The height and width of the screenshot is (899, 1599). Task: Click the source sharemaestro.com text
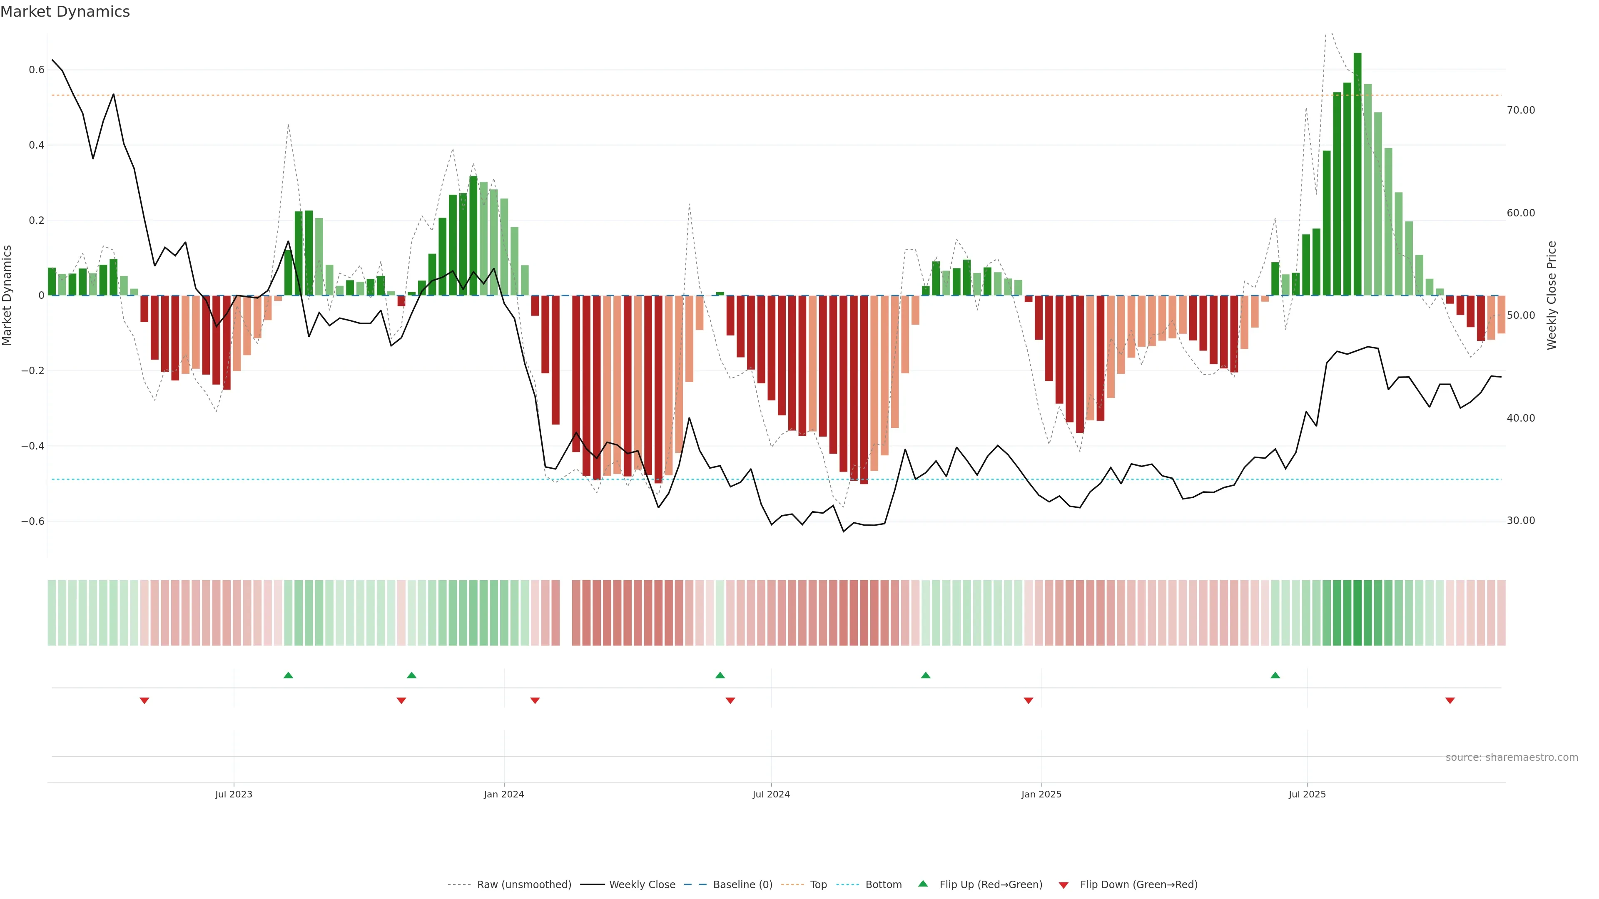point(1512,757)
